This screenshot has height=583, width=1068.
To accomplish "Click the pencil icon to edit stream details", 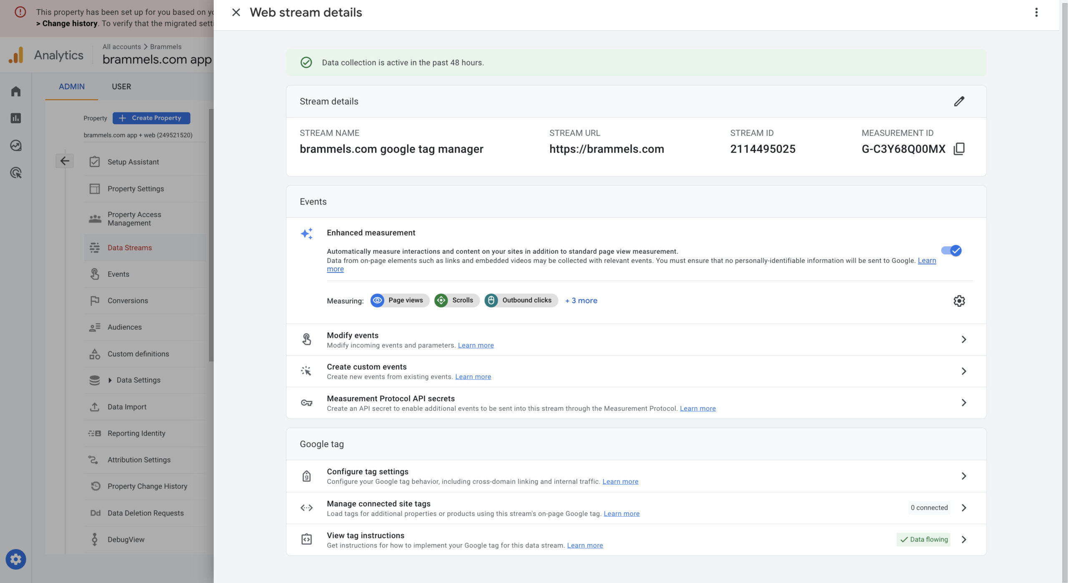I will pos(959,101).
